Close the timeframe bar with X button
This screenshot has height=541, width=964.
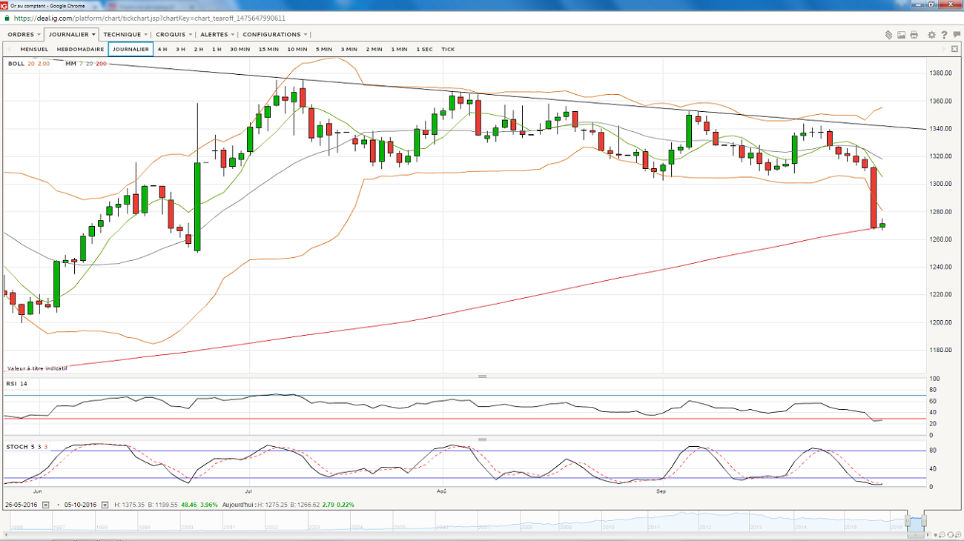(x=954, y=49)
